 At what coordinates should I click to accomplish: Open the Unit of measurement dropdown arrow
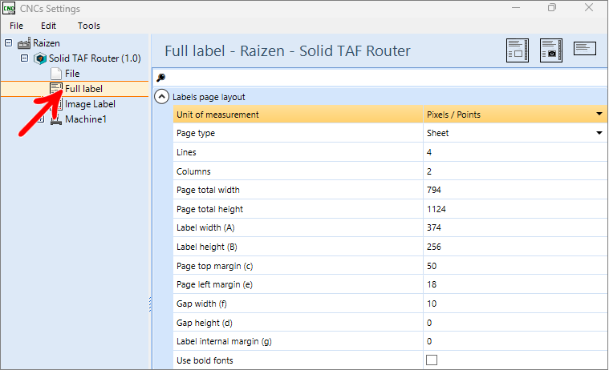599,114
